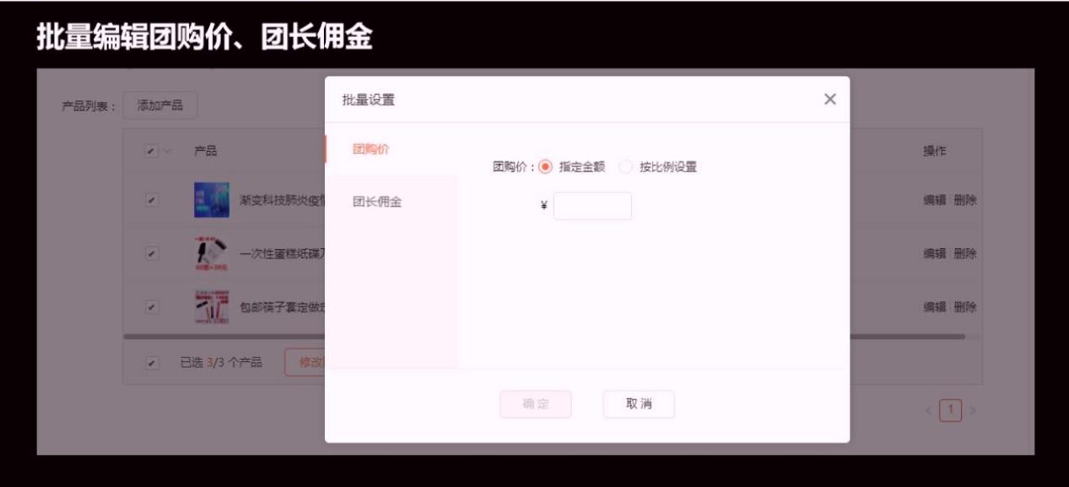Open the 团长佣金 tab
This screenshot has height=487, width=1069.
[376, 202]
